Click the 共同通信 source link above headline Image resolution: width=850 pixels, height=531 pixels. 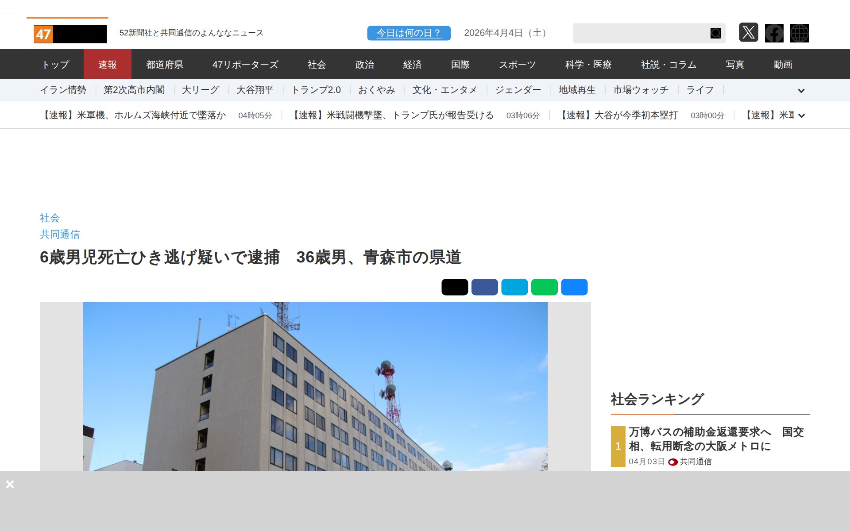pos(60,235)
